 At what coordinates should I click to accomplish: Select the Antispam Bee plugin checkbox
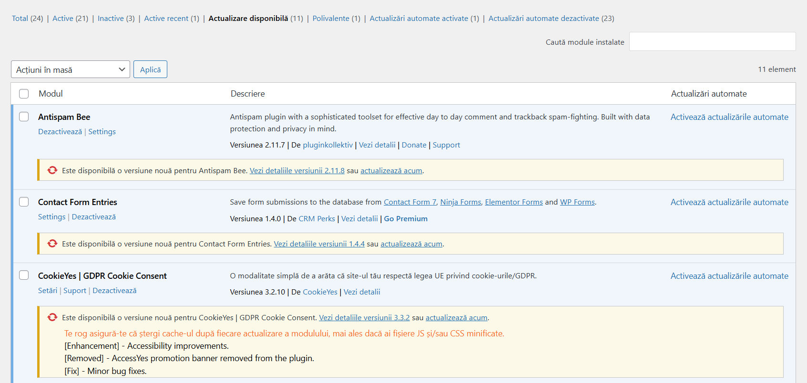[24, 117]
